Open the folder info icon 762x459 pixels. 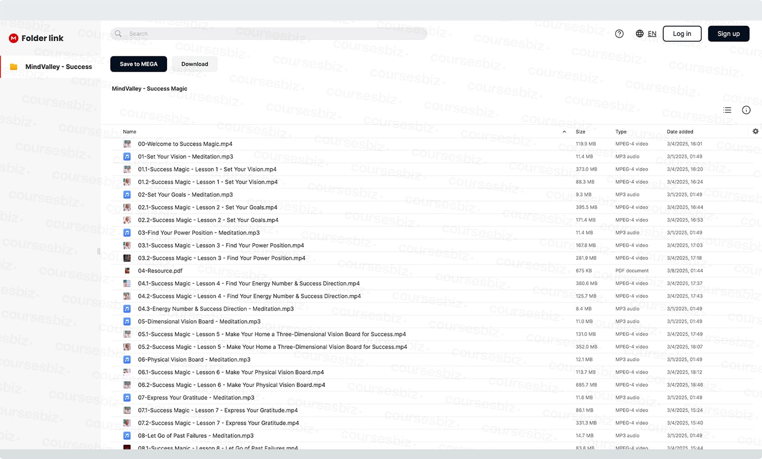point(746,110)
